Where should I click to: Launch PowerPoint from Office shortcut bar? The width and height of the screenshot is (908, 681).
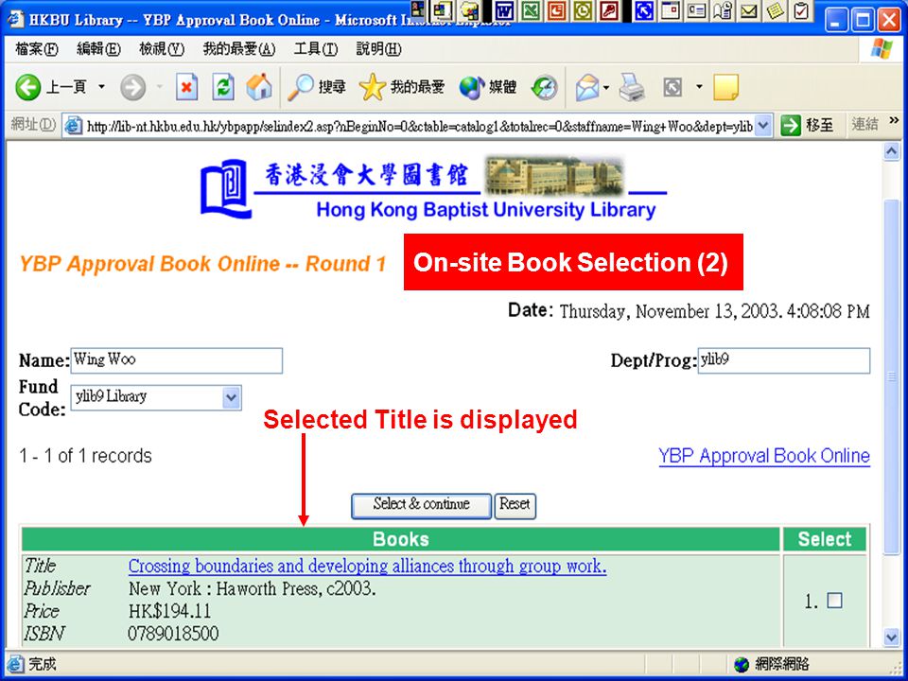click(556, 10)
